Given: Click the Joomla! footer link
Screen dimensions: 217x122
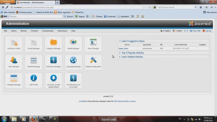Looking at the screenshot, I should coord(82,101).
